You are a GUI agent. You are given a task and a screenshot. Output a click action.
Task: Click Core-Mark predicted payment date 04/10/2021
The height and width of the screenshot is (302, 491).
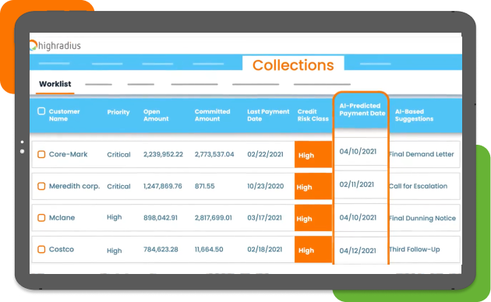[358, 152]
